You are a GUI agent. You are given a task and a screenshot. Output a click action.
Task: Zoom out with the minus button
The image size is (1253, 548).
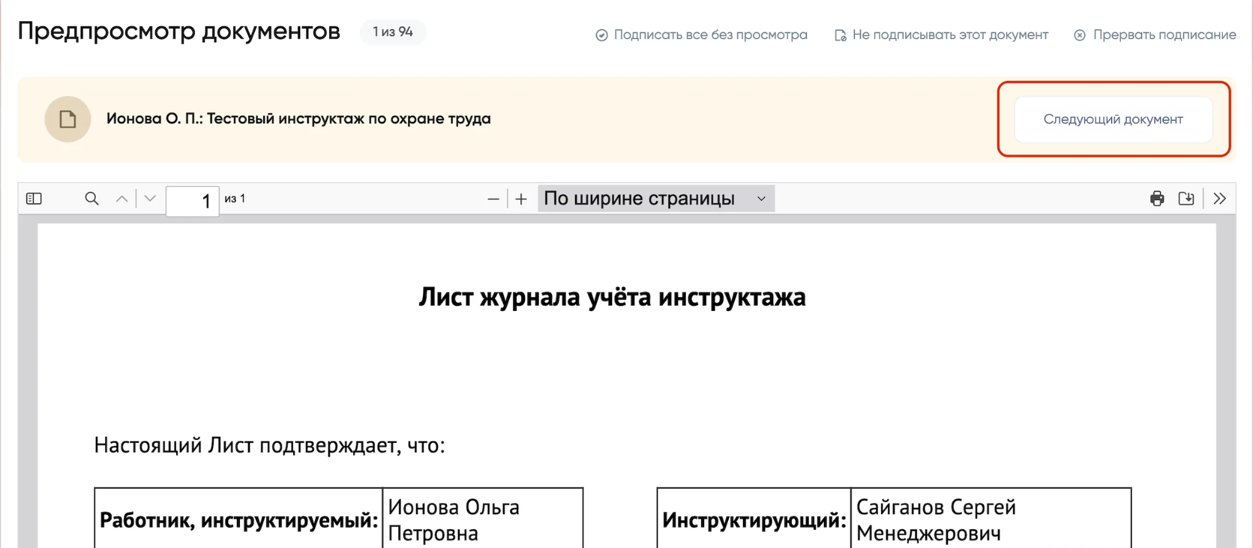point(493,200)
